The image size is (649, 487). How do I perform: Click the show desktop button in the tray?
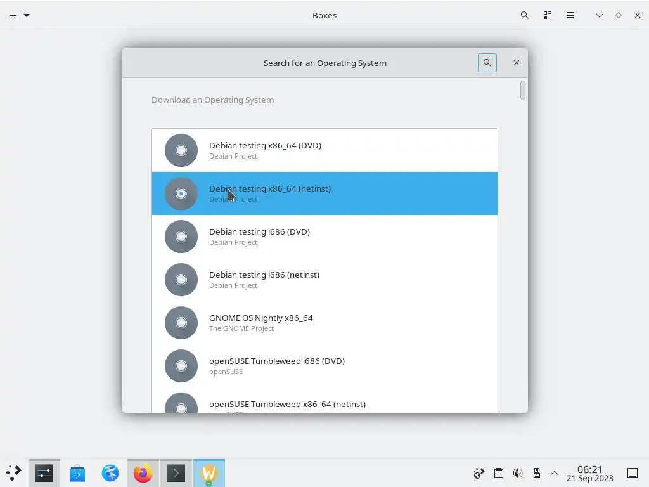pos(633,473)
